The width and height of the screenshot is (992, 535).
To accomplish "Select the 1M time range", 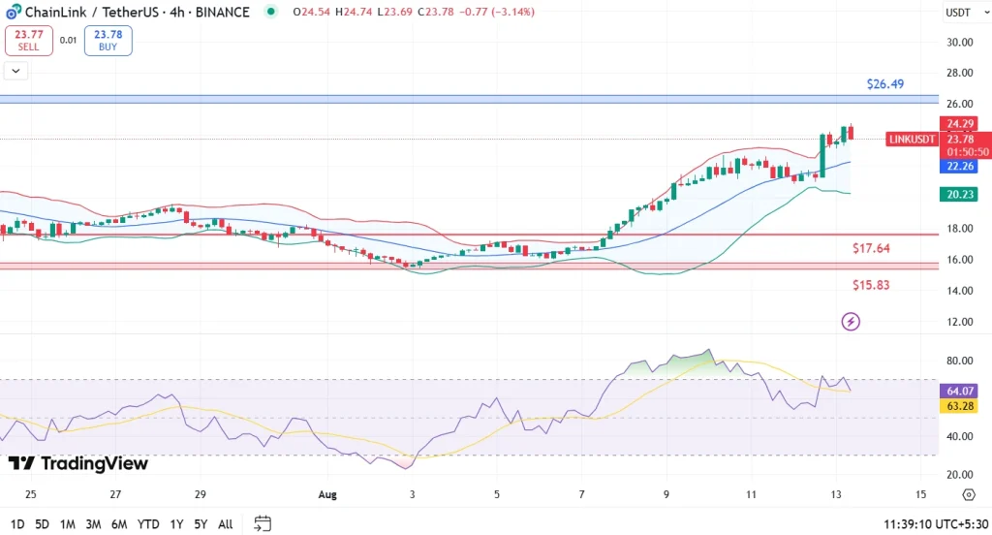I will [68, 524].
